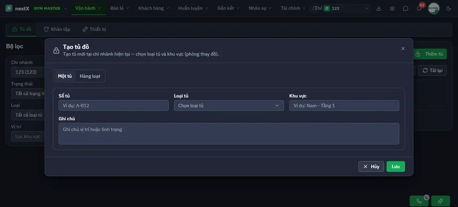Viewport: 458px width, 207px height.
Task: Open the Tất cả trạng thái filter dropdown
Action: pyautogui.click(x=28, y=94)
